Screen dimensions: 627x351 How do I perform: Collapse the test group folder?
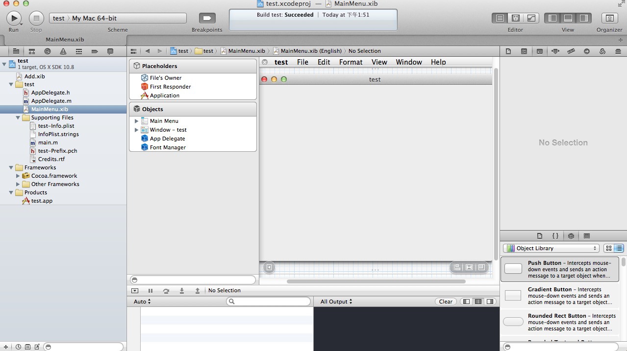point(11,84)
